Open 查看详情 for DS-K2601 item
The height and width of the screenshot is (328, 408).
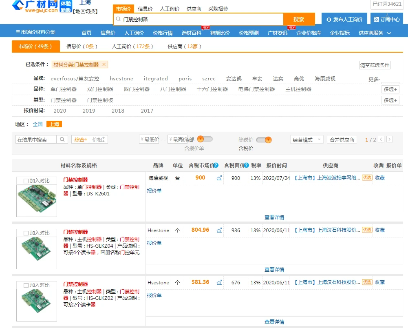click(x=274, y=217)
